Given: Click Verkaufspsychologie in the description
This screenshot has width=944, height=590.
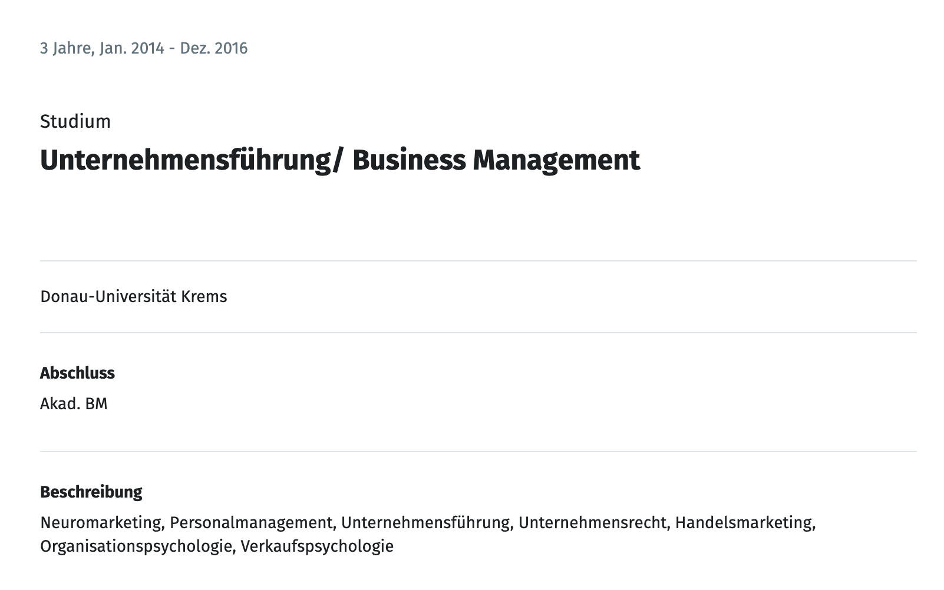Looking at the screenshot, I should click(317, 546).
